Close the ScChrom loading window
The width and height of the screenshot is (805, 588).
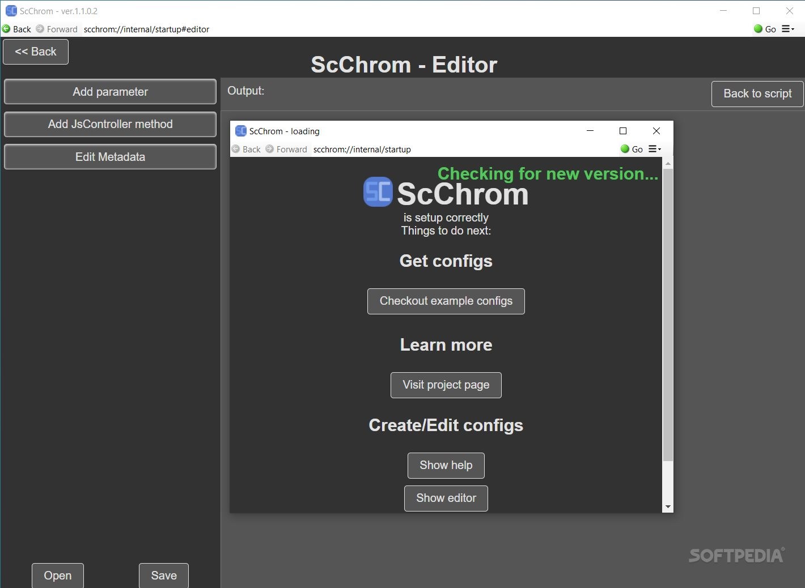pos(656,131)
